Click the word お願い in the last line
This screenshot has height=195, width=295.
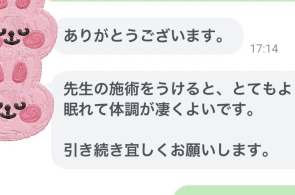(193, 150)
